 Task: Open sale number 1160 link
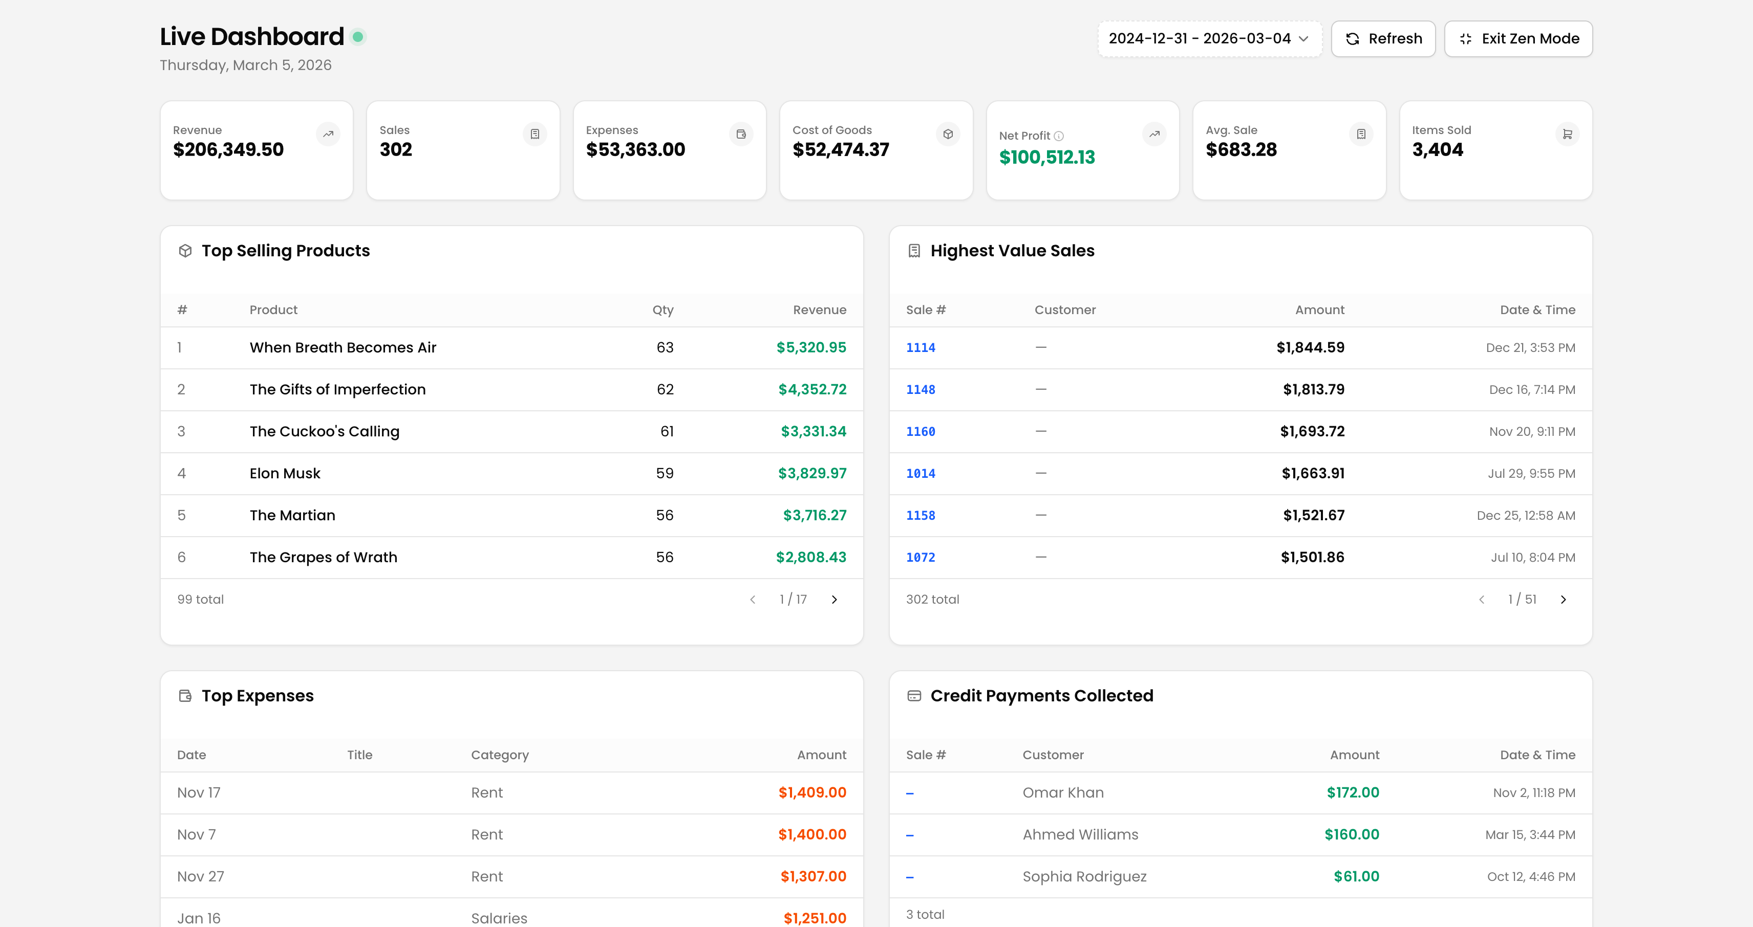pyautogui.click(x=920, y=432)
